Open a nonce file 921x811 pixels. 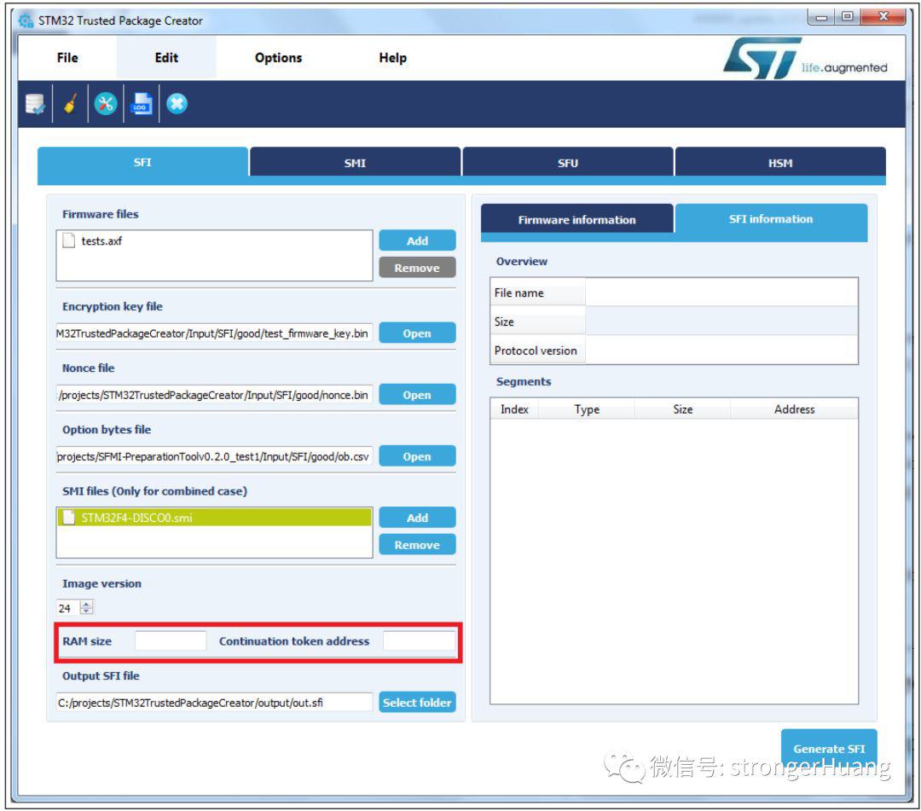click(417, 395)
